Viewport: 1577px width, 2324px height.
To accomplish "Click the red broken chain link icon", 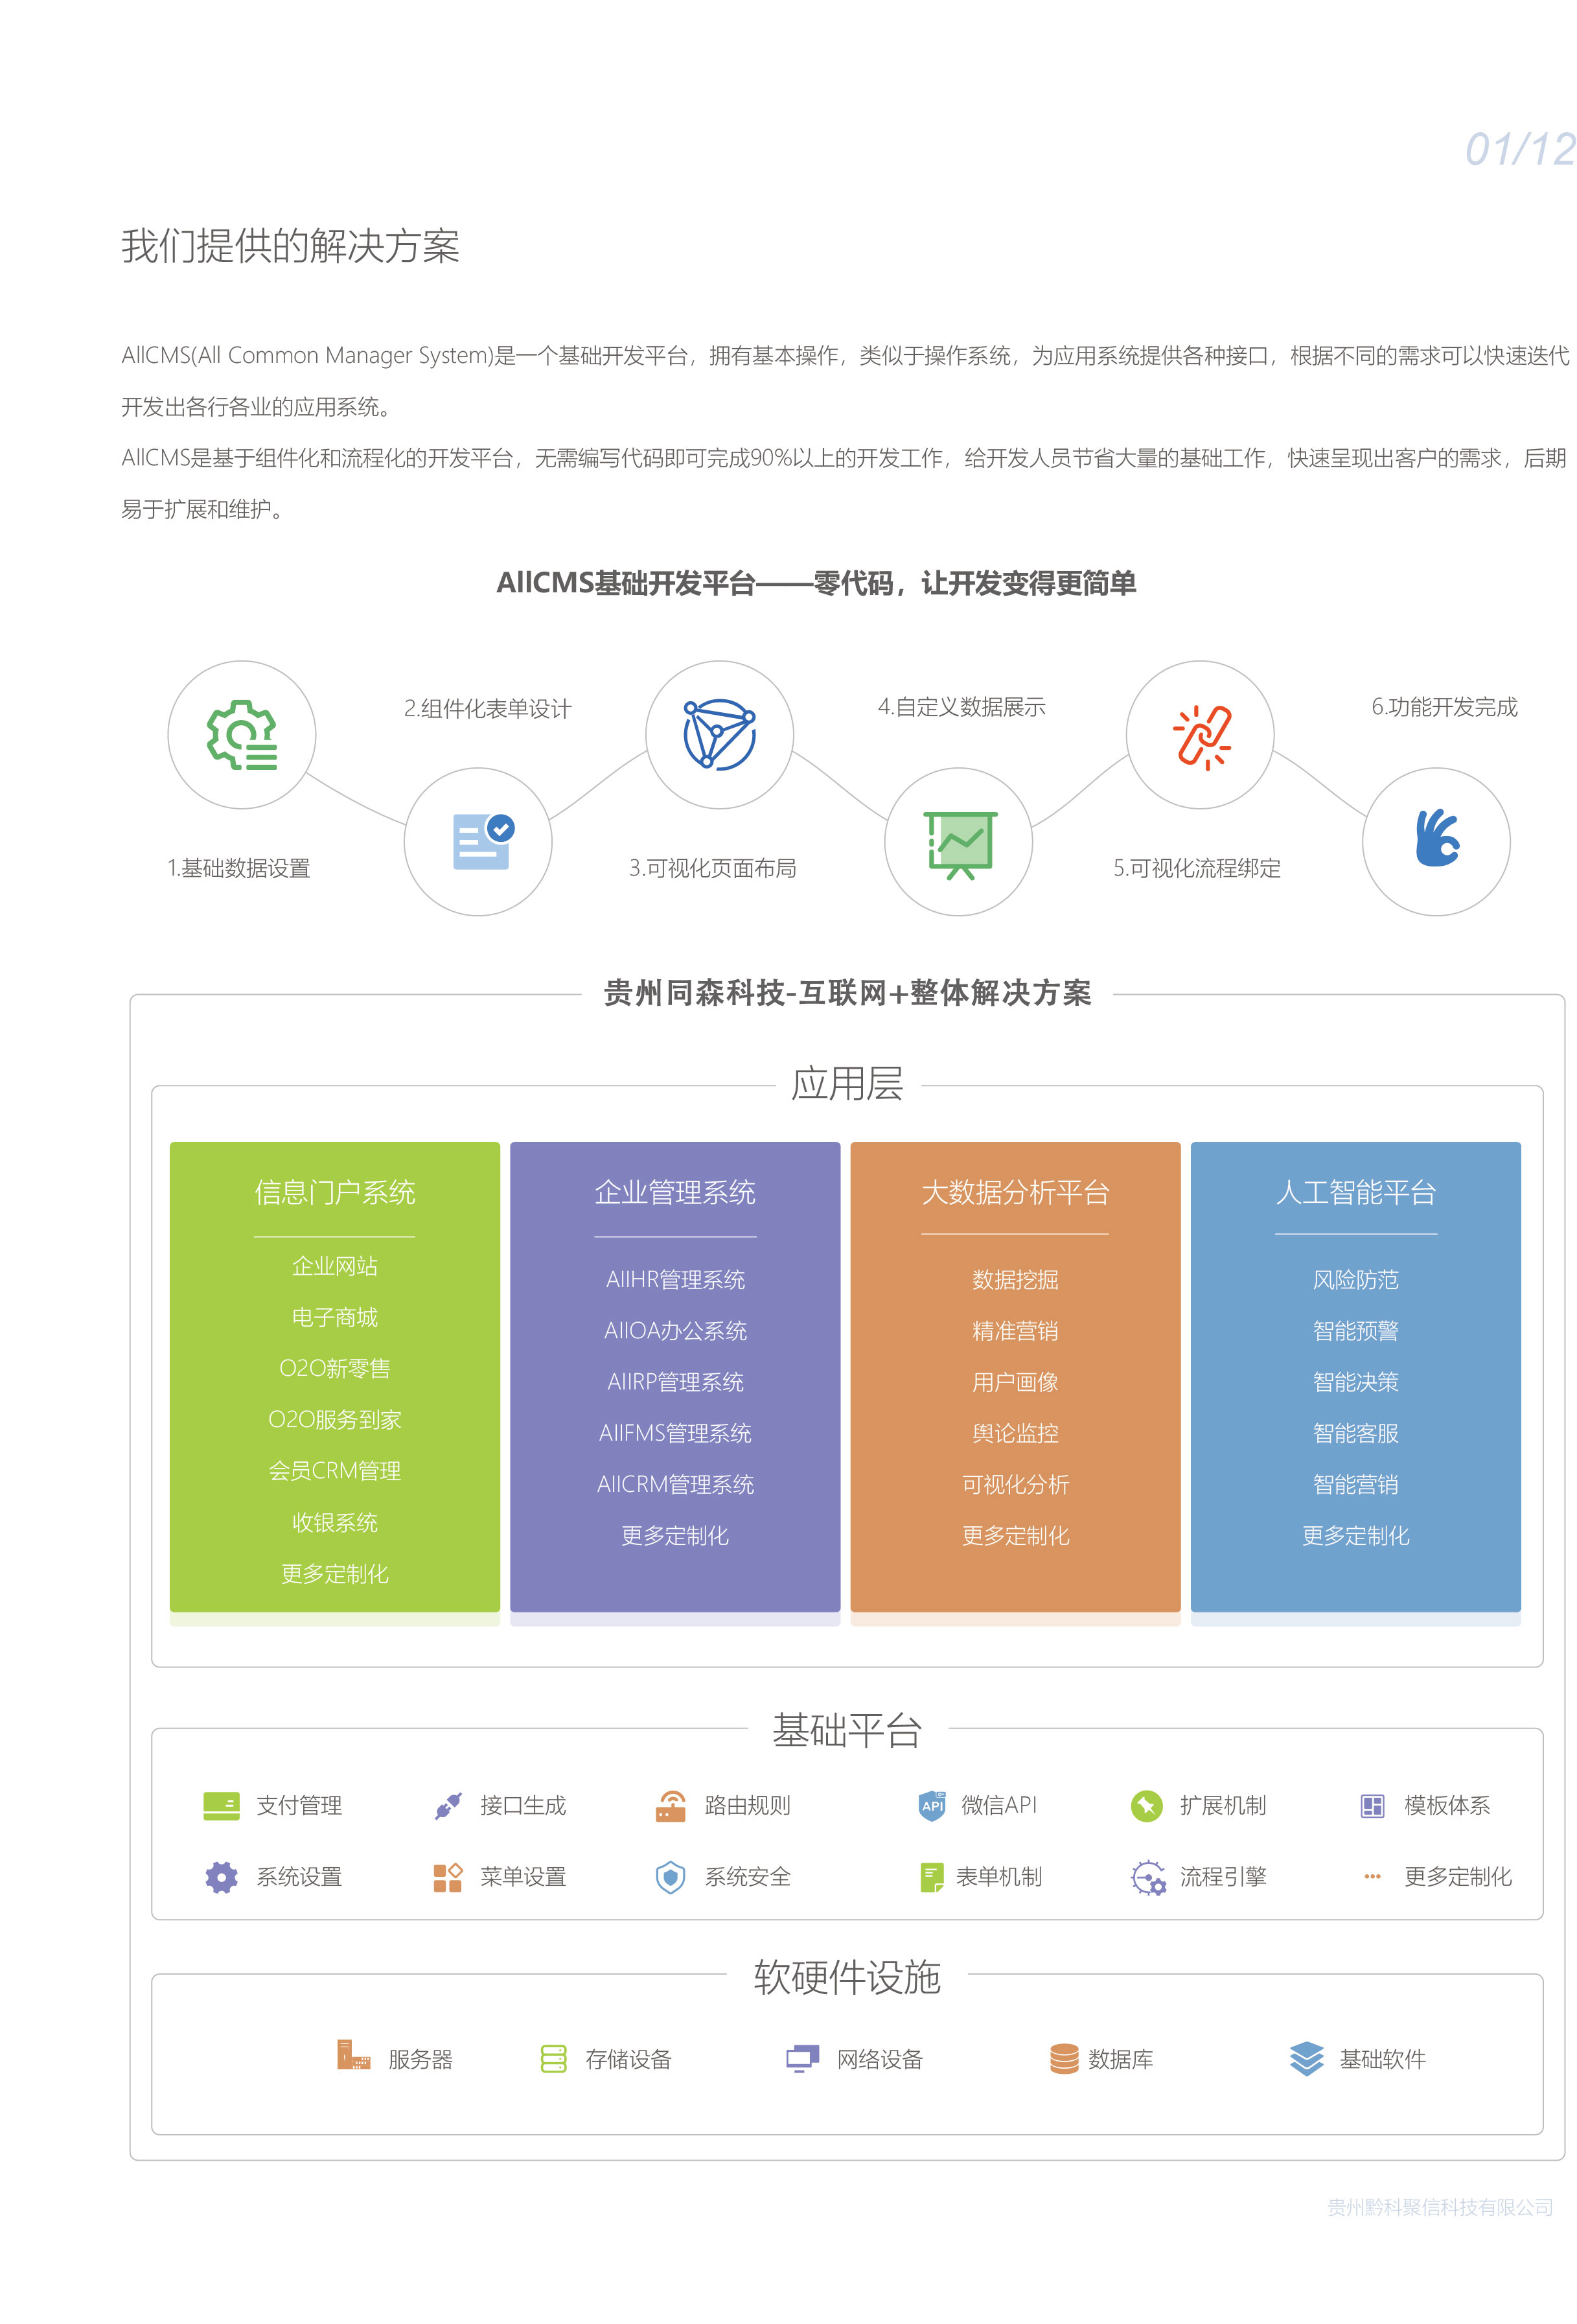I will tap(1201, 737).
